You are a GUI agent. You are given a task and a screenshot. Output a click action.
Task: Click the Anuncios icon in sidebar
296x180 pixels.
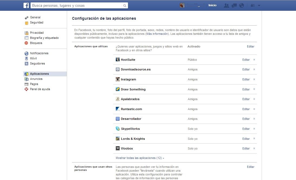click(x=27, y=79)
